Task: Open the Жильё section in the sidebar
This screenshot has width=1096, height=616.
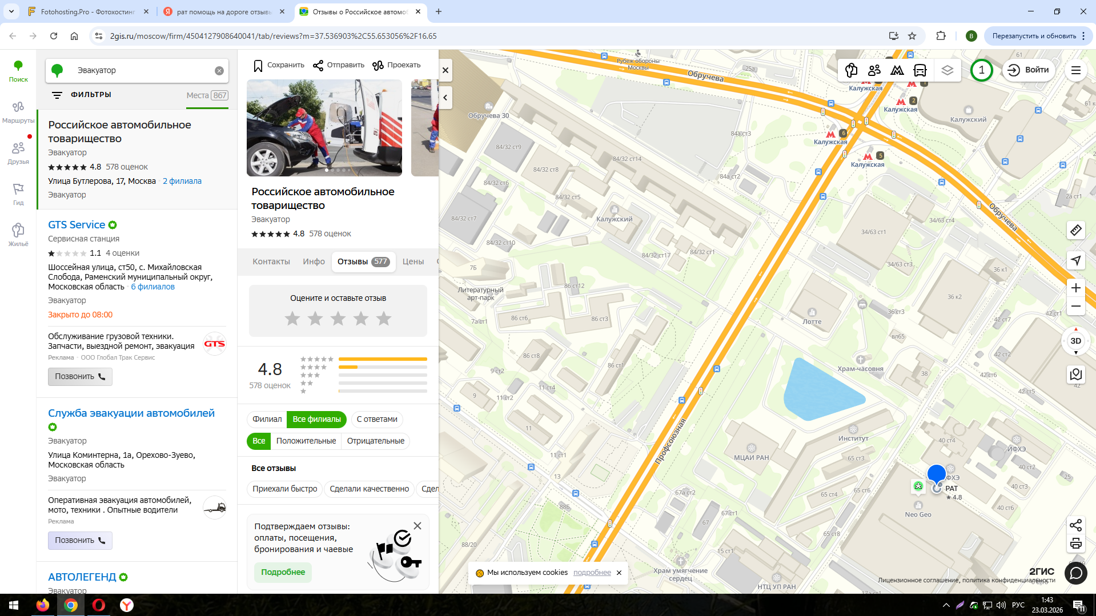Action: [x=18, y=235]
